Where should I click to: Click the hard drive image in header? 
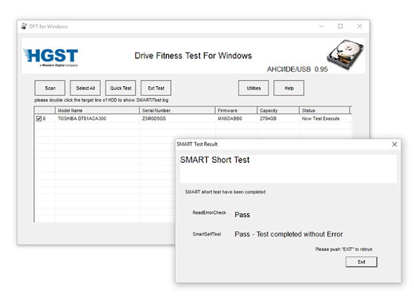point(345,54)
